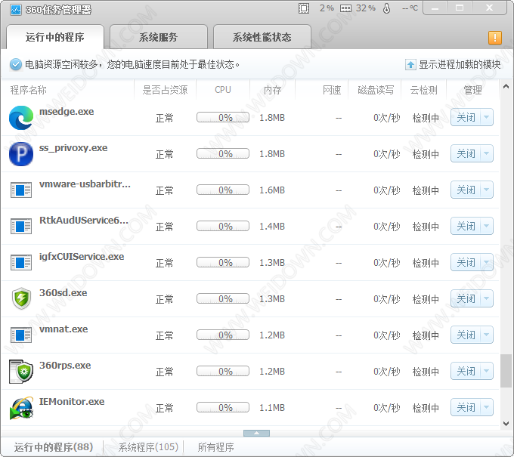514x457 pixels.
Task: Open dropdown arrow for vmware-usbarbitr... 关闭
Action: point(487,190)
